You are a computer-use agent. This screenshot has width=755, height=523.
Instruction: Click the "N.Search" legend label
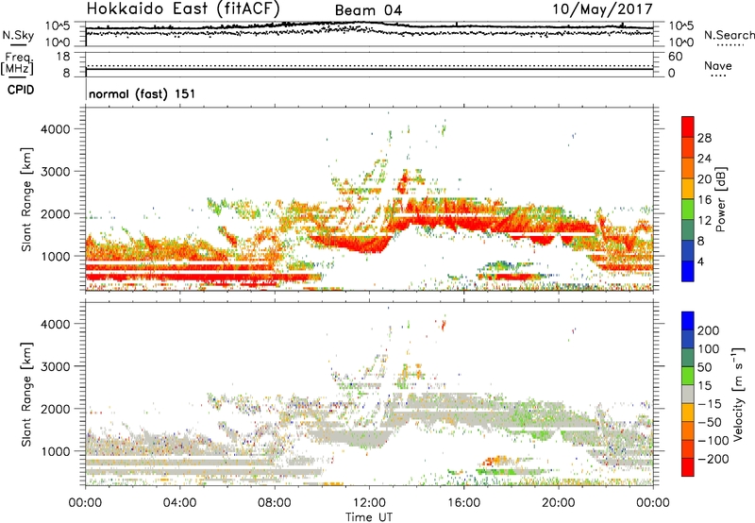pyautogui.click(x=729, y=35)
